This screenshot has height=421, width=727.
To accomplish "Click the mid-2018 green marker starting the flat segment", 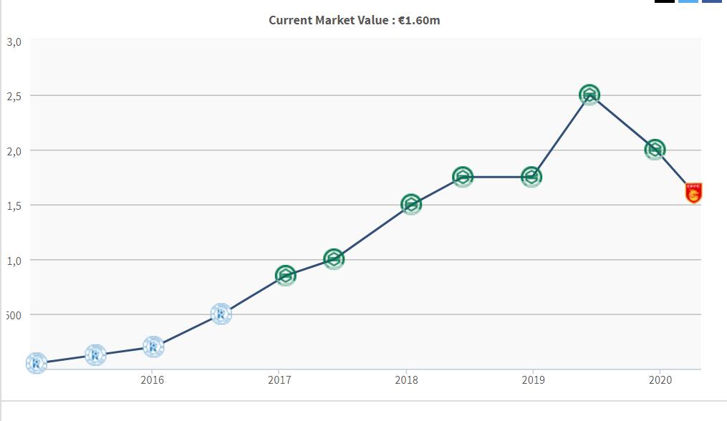I will pos(463,177).
